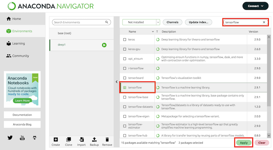Click the status circle icon for opt_einsum
The width and height of the screenshot is (273, 150).
(x=158, y=59)
